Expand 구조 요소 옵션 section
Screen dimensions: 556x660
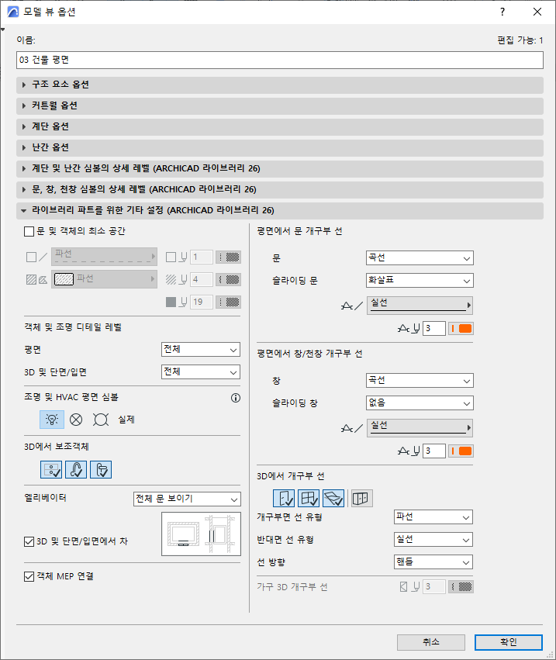(280, 85)
